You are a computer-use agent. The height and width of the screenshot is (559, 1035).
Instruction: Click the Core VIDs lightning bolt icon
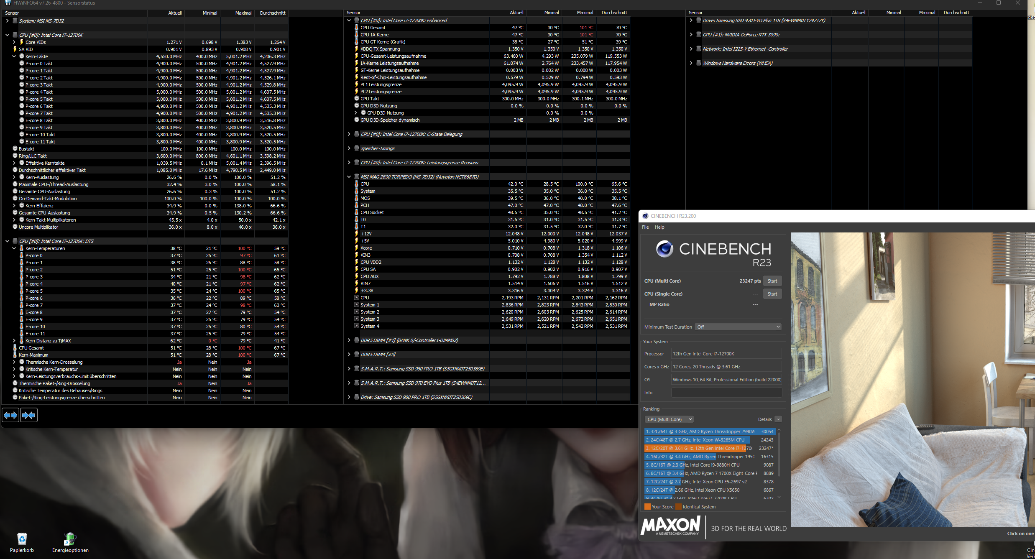(21, 42)
